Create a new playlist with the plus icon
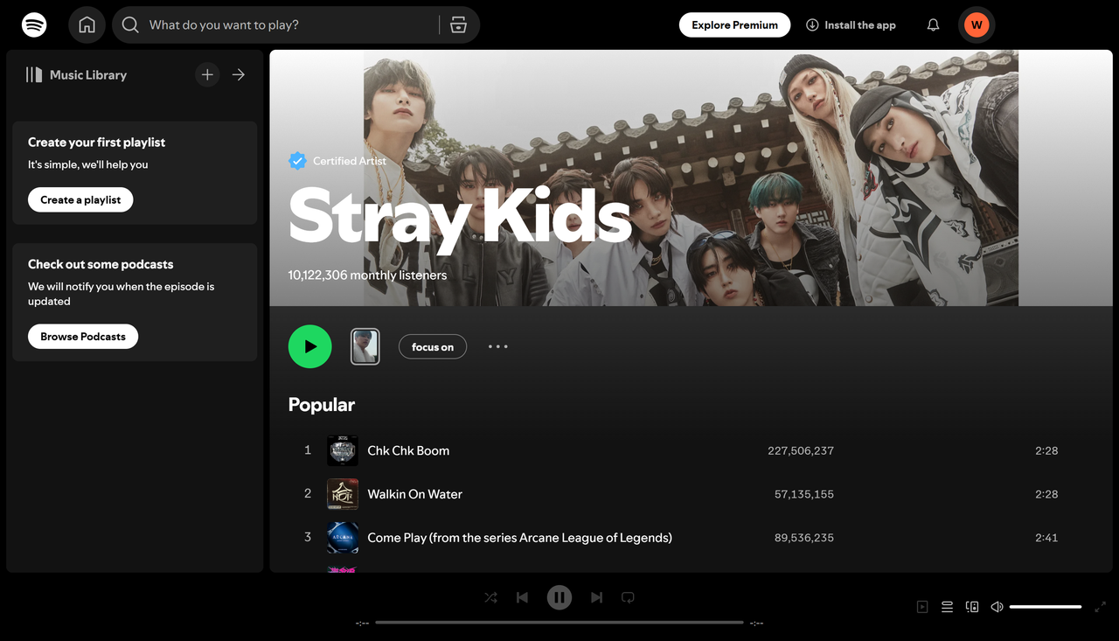Image resolution: width=1119 pixels, height=641 pixels. pos(207,74)
